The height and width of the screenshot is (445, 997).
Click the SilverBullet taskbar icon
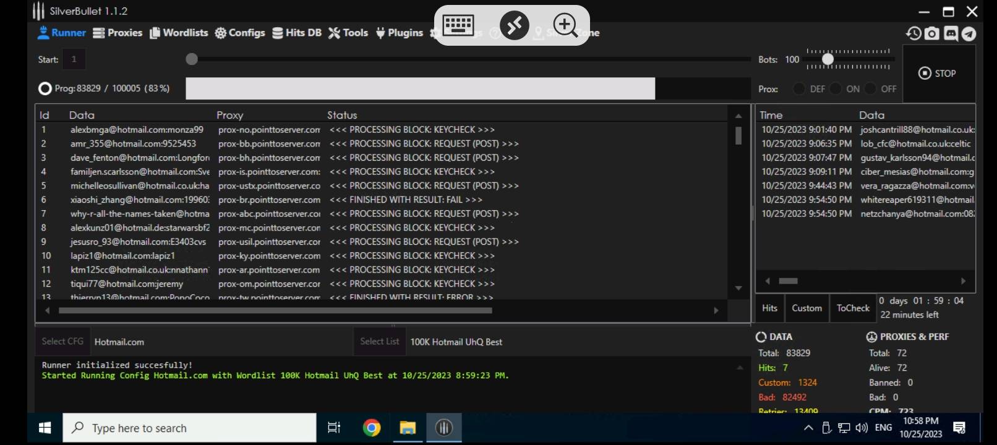pos(444,428)
